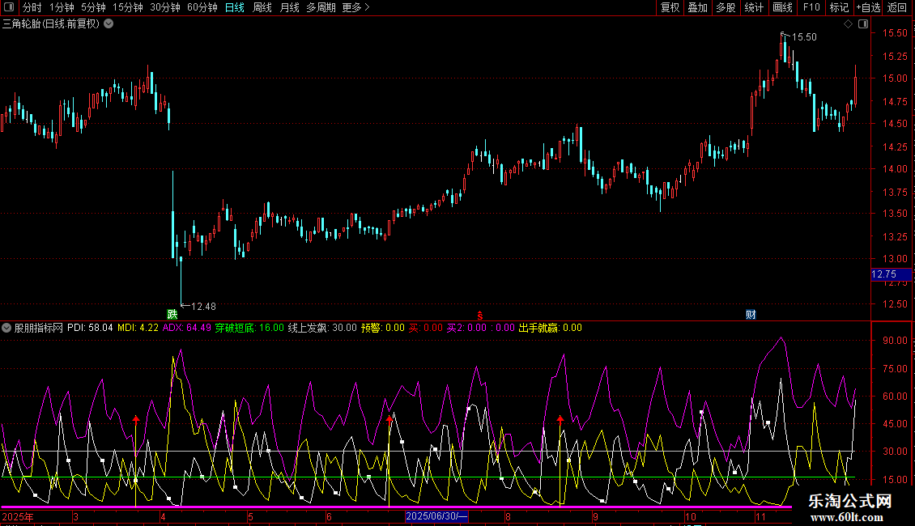915x526 pixels.
Task: Click the +自选 button
Action: coord(867,7)
